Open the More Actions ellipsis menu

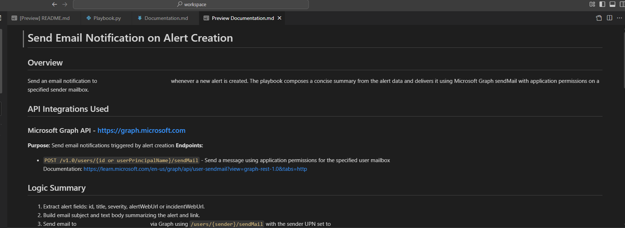click(x=620, y=18)
